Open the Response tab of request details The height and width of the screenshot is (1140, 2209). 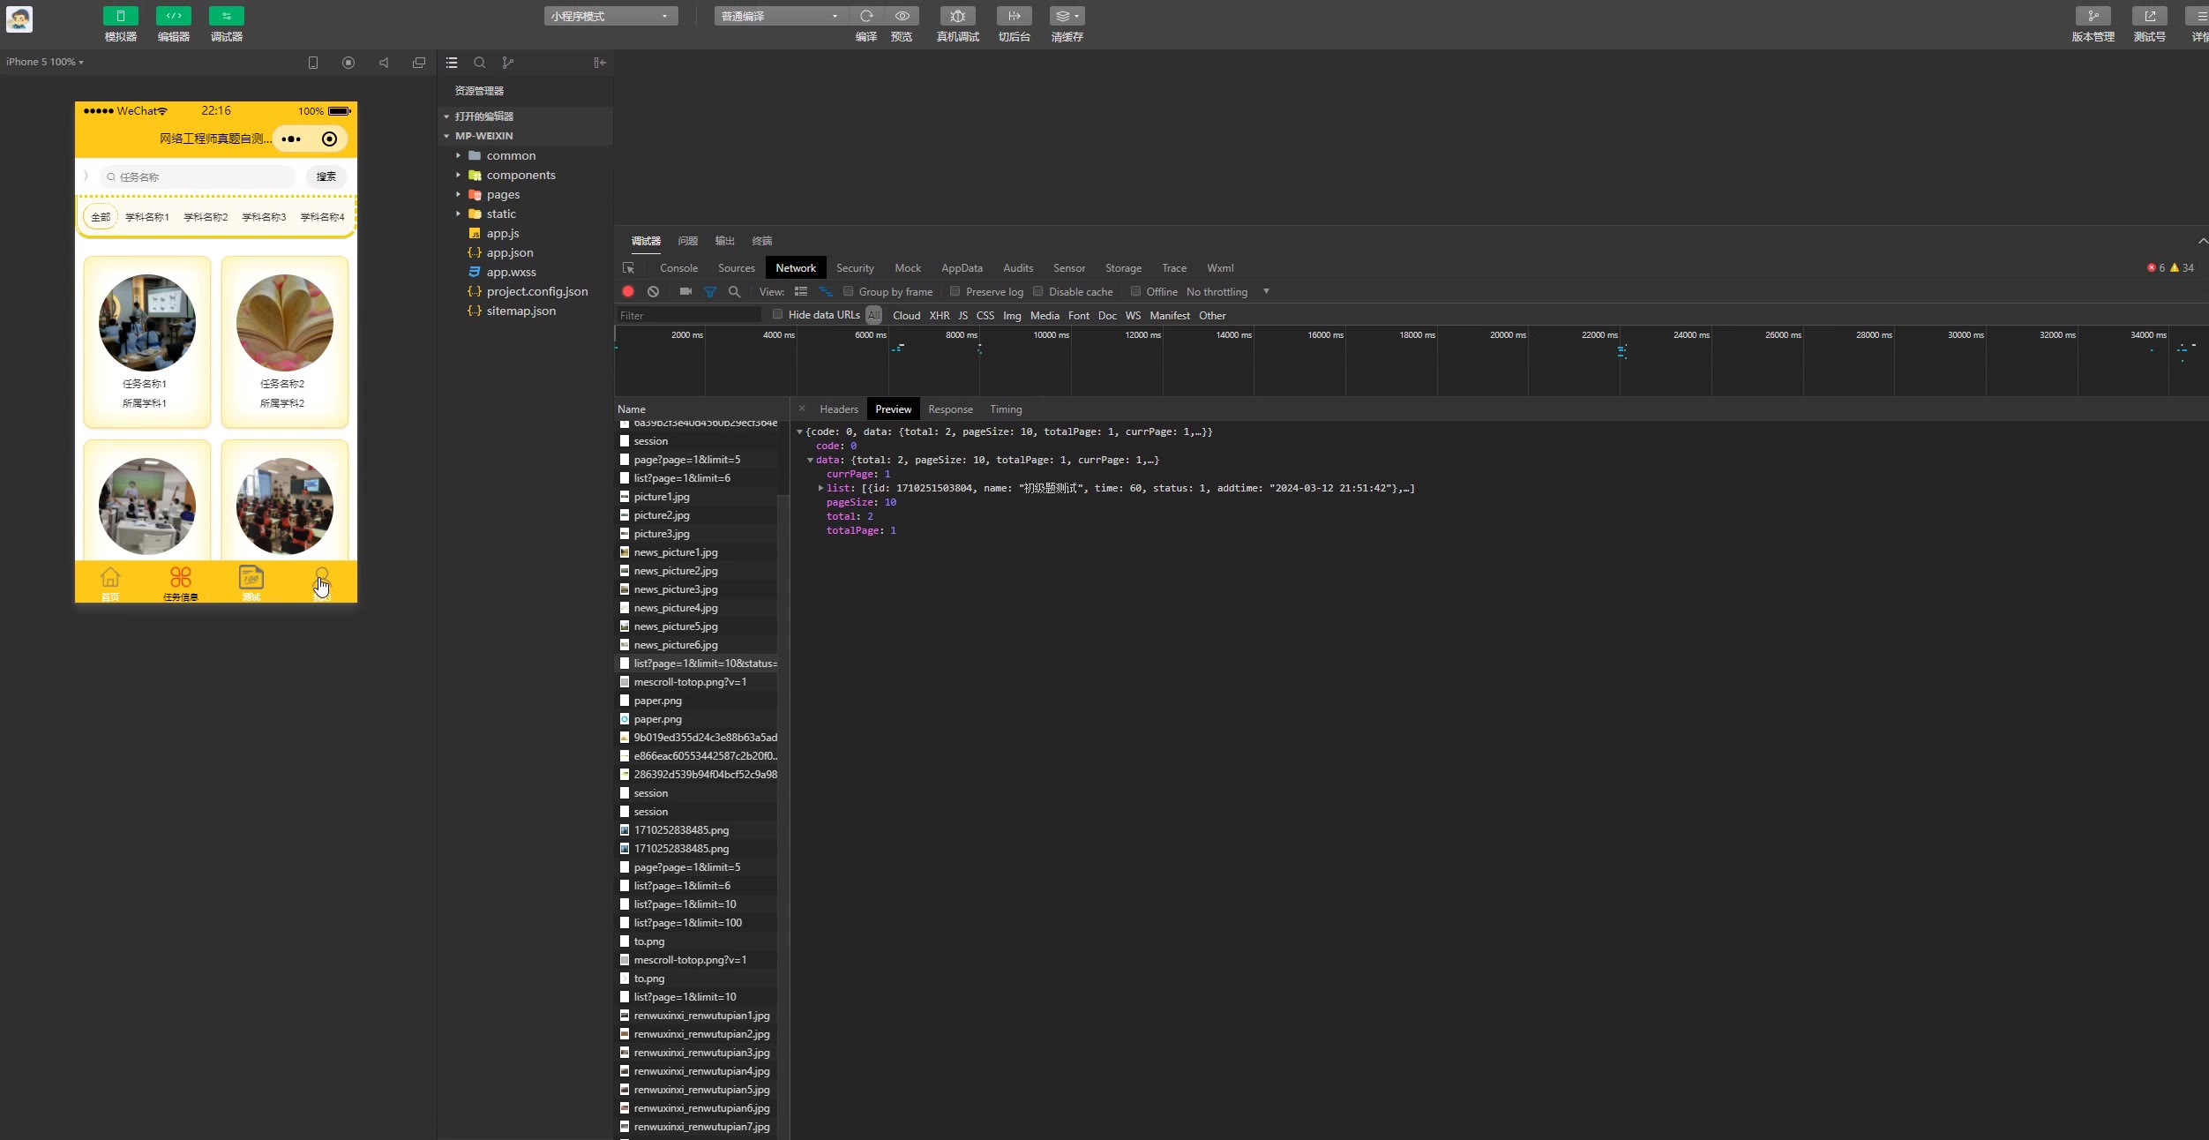click(x=950, y=409)
